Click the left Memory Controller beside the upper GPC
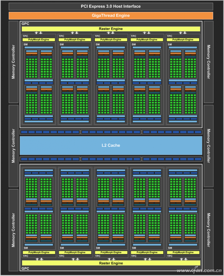 pos(13,62)
